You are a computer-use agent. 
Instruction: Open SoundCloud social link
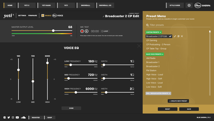[23, 117]
